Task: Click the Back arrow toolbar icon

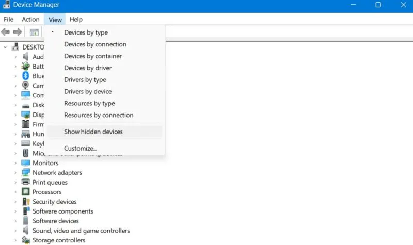Action: (x=6, y=32)
